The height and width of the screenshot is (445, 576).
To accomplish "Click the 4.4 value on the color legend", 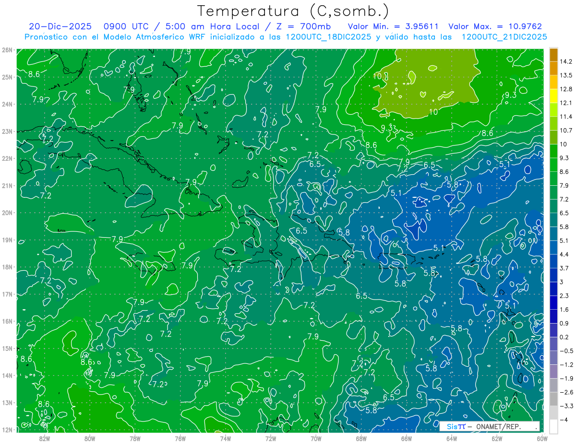I will point(565,254).
